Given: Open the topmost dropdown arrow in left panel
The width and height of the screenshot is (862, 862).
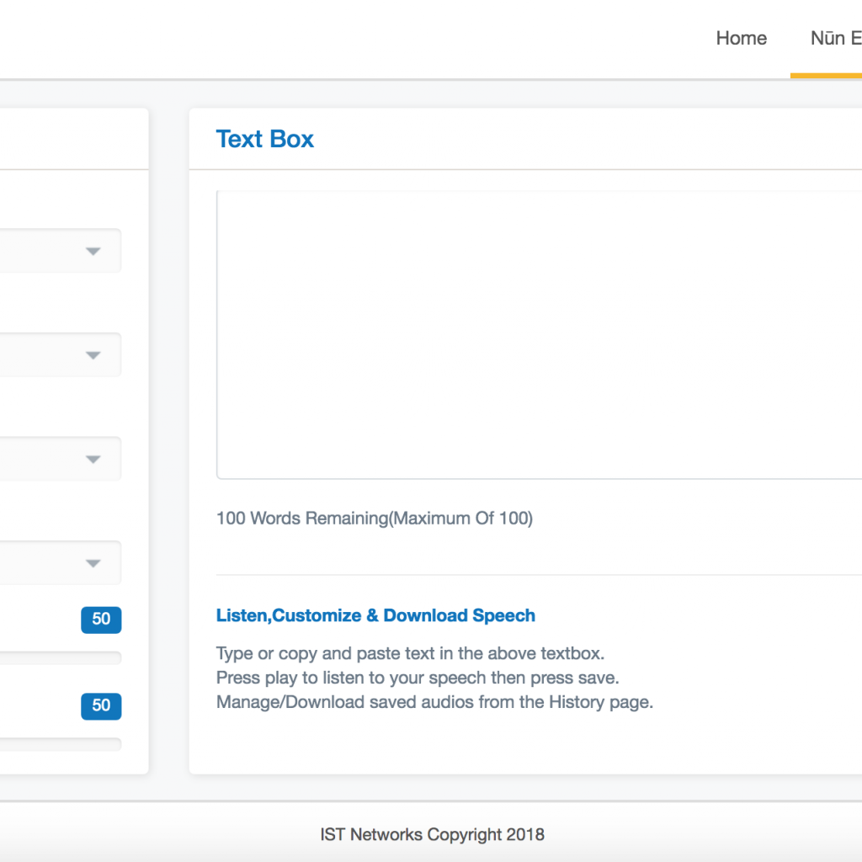Looking at the screenshot, I should [x=93, y=252].
